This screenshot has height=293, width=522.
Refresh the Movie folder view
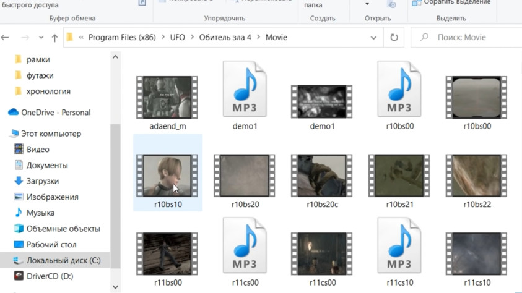click(394, 38)
